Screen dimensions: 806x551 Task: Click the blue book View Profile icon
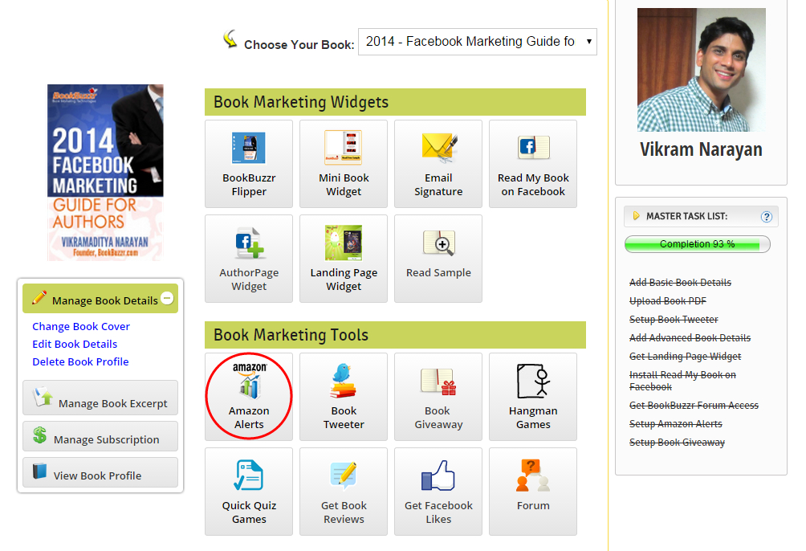pos(39,471)
